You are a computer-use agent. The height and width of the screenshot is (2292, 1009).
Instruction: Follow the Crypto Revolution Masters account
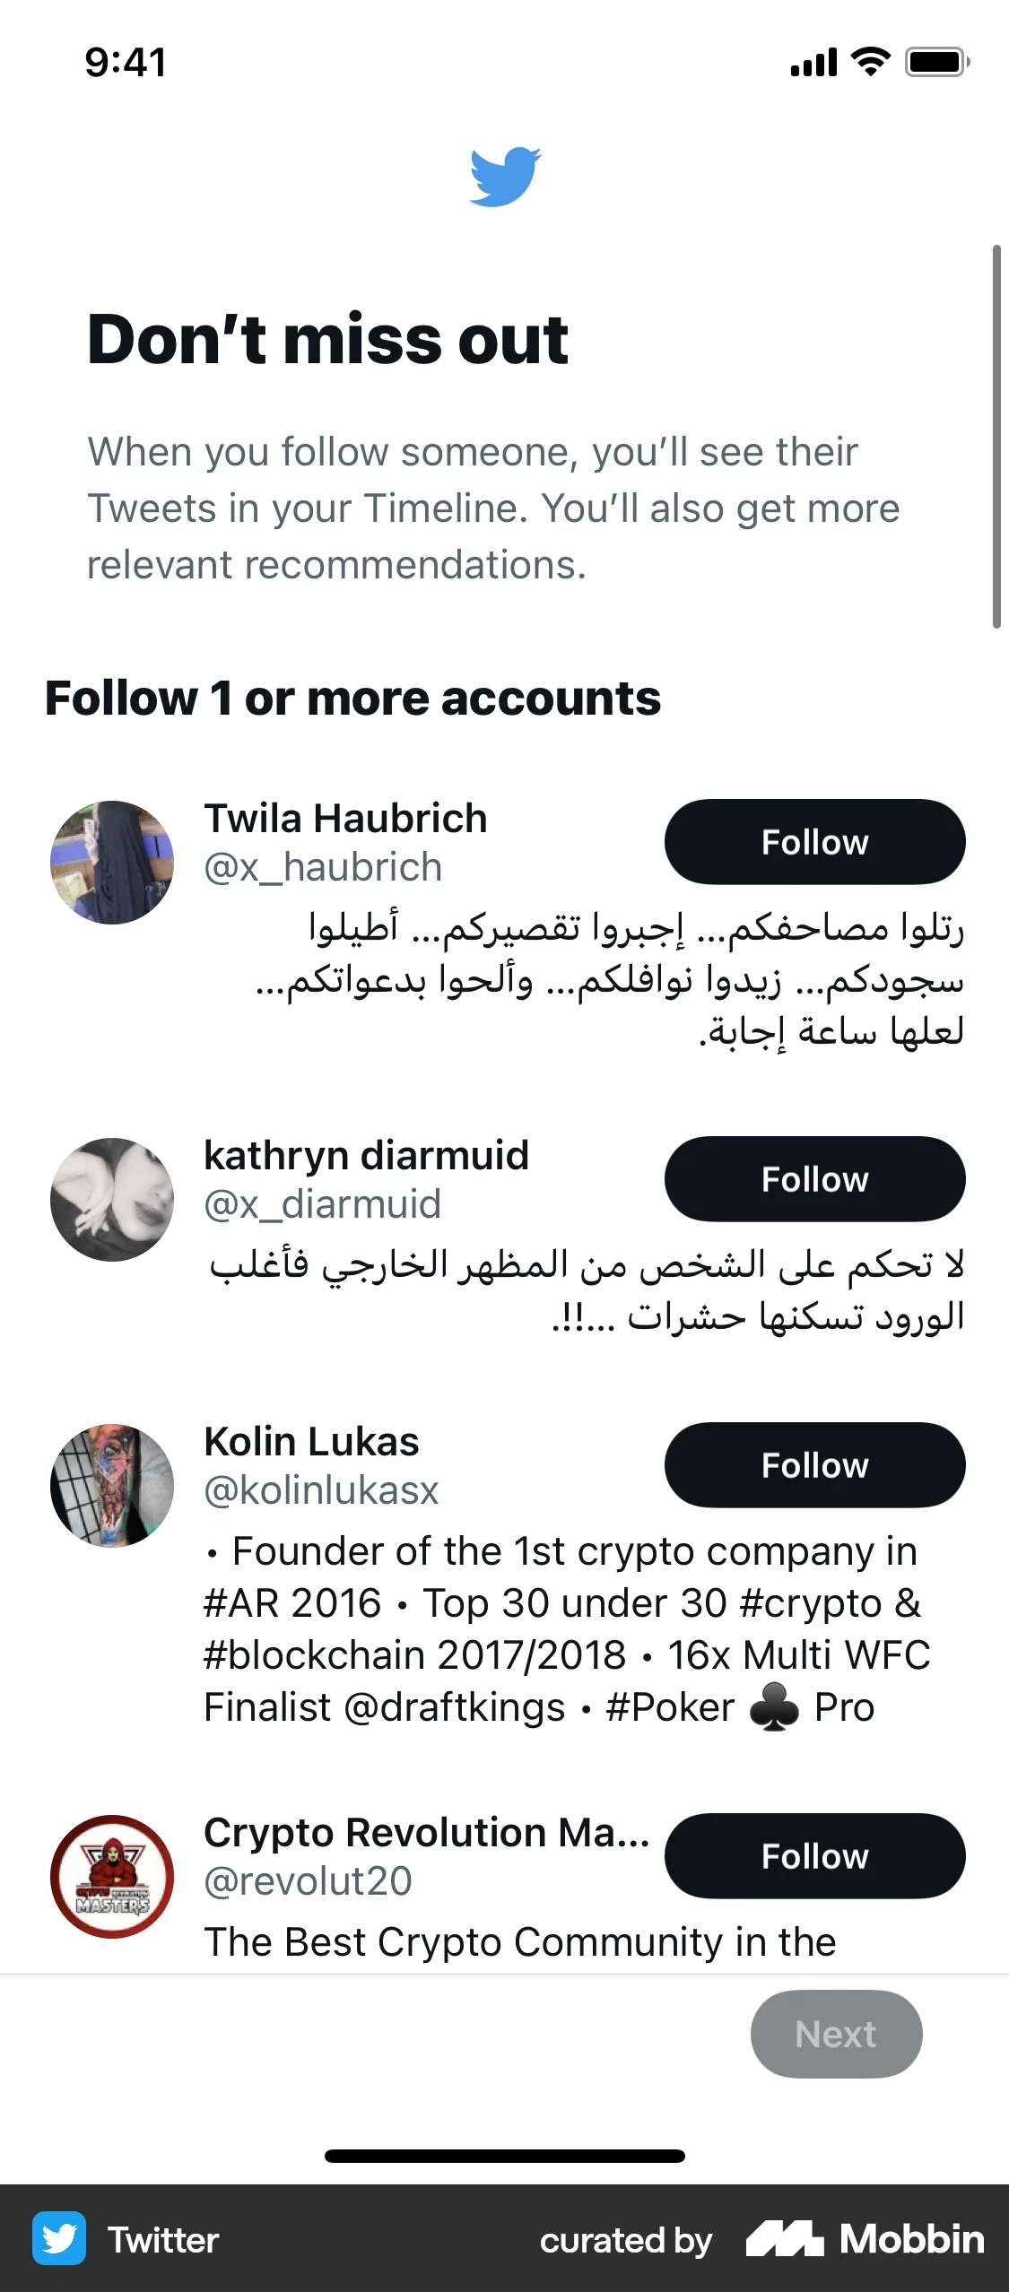tap(813, 1856)
